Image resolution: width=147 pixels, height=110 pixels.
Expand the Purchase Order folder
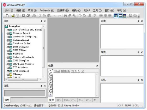8,44
